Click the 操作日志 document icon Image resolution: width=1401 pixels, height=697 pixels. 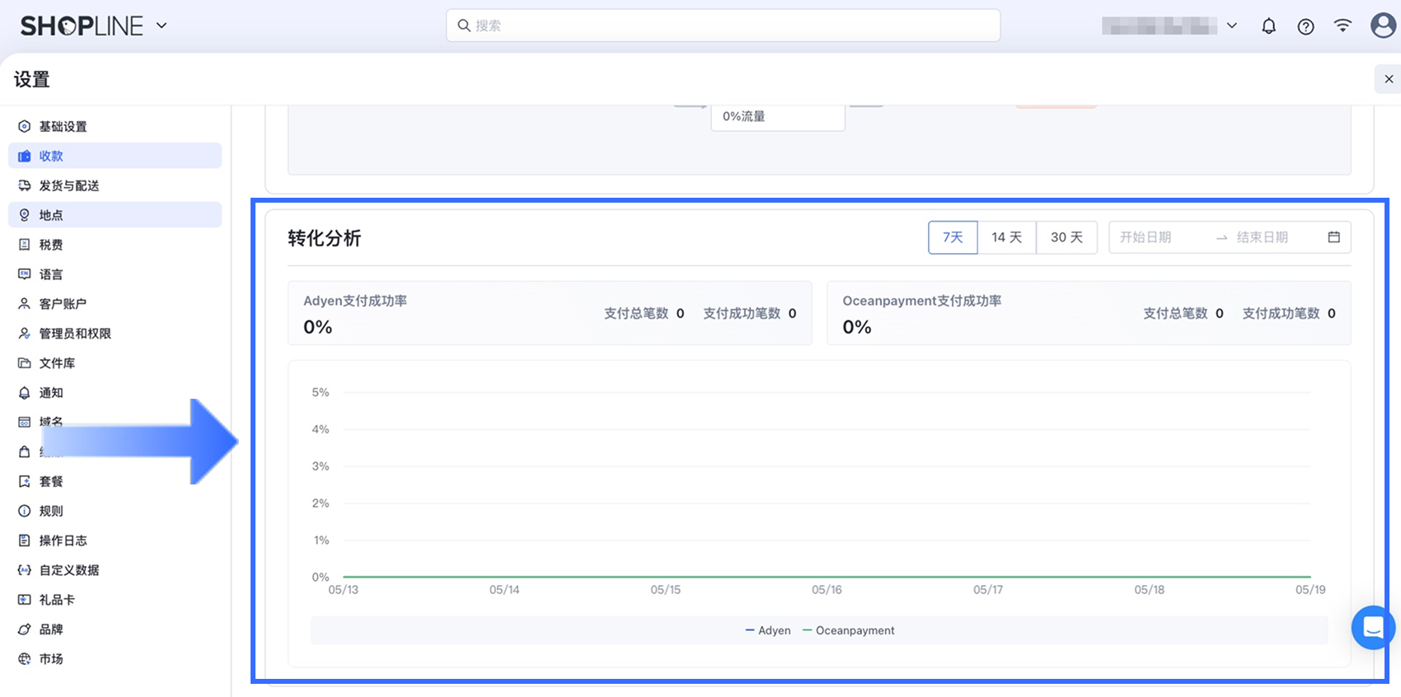[25, 540]
